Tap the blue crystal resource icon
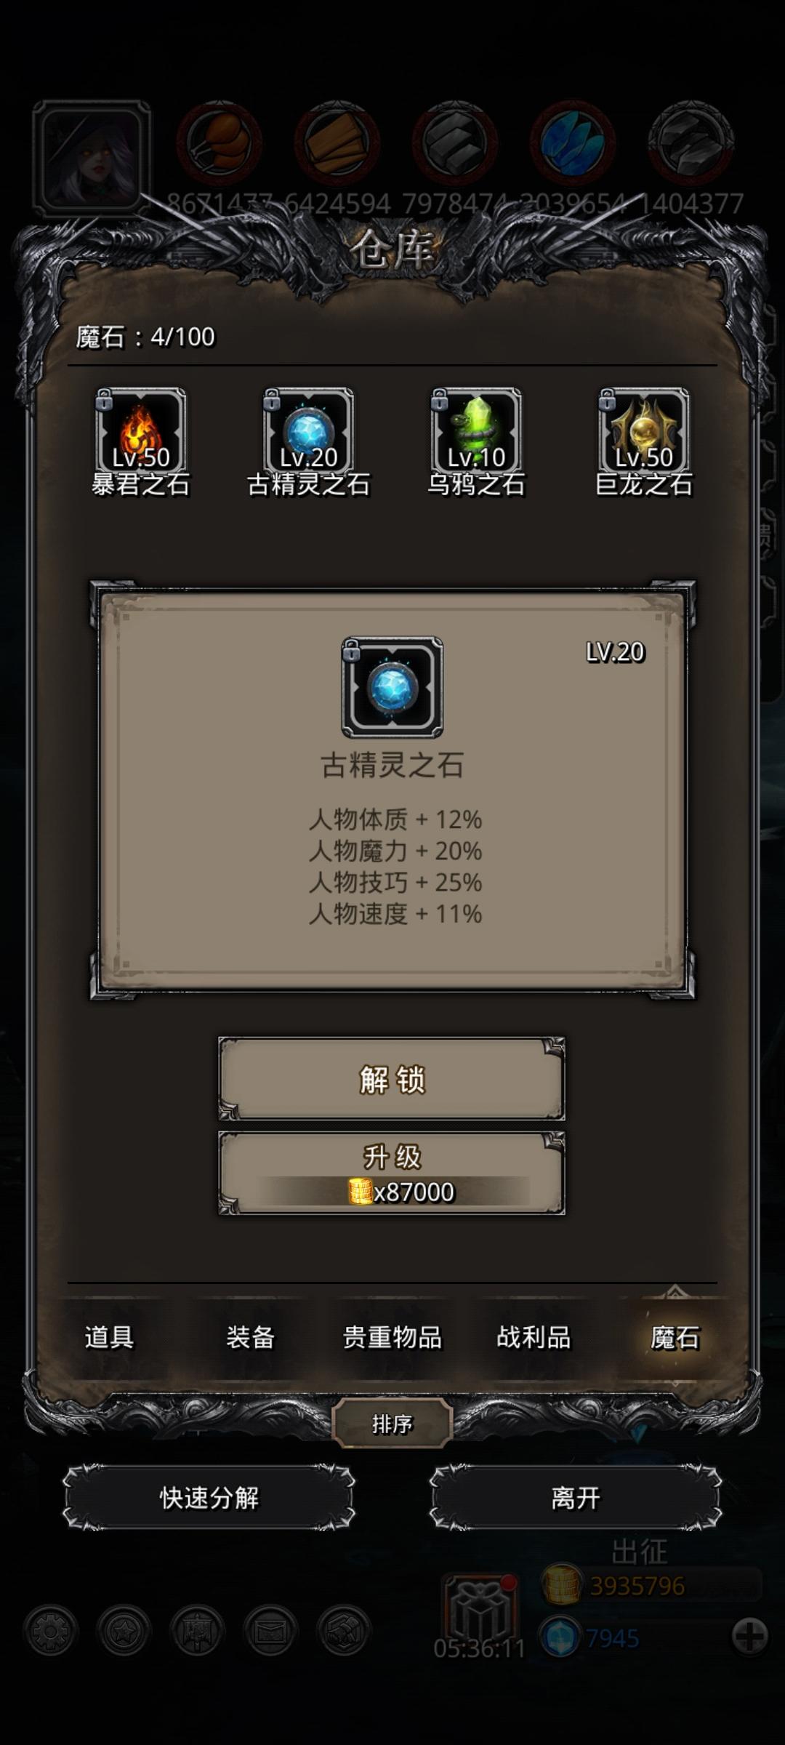Viewport: 785px width, 1745px height. pyautogui.click(x=573, y=144)
